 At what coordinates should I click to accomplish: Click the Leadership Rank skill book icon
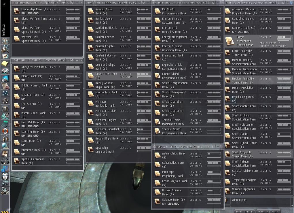tap(16, 11)
